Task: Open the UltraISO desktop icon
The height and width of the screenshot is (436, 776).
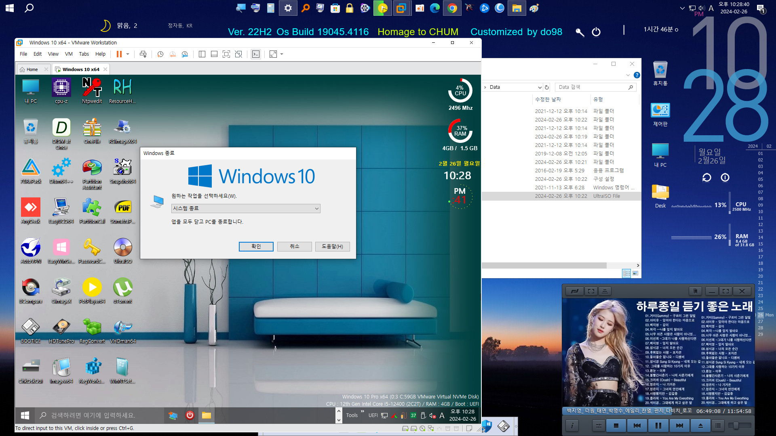Action: coord(122,251)
